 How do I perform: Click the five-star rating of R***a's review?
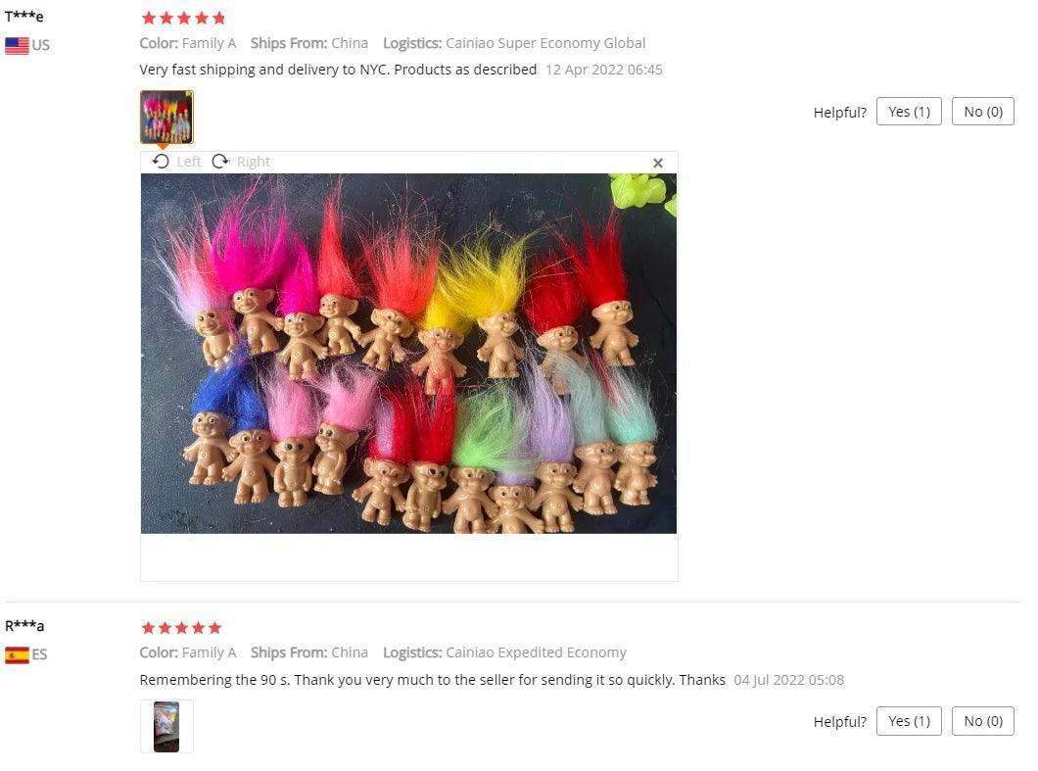[181, 627]
